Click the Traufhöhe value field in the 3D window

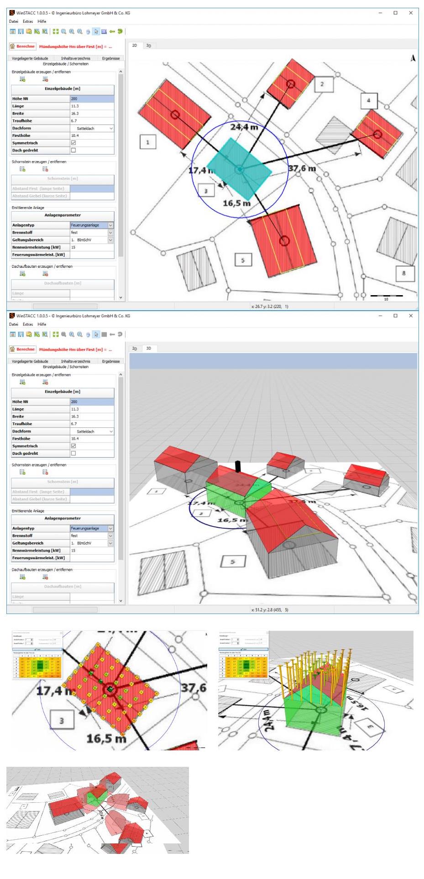[92, 424]
